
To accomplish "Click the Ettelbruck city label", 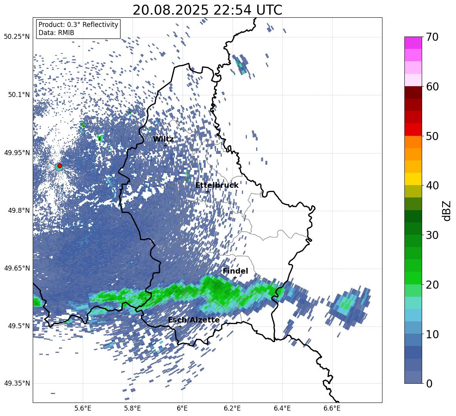I will 217,185.
